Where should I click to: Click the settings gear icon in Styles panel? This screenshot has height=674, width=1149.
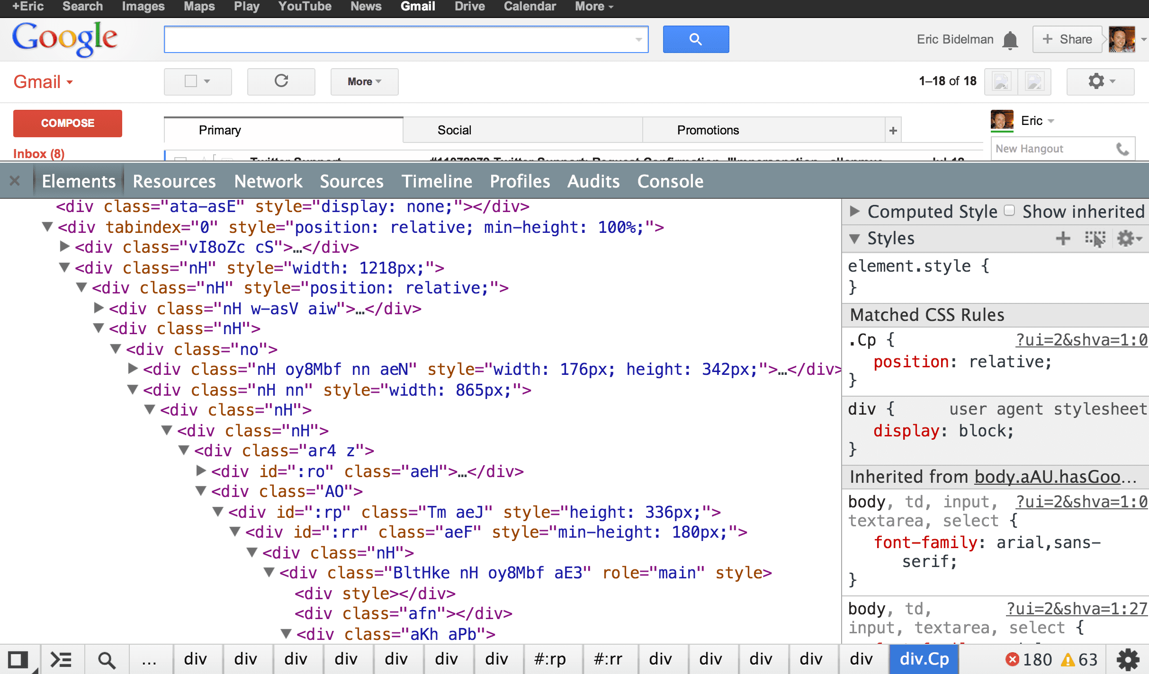(1128, 238)
